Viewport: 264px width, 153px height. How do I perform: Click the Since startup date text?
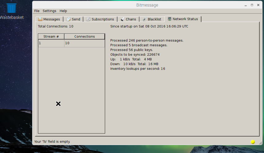[149, 26]
